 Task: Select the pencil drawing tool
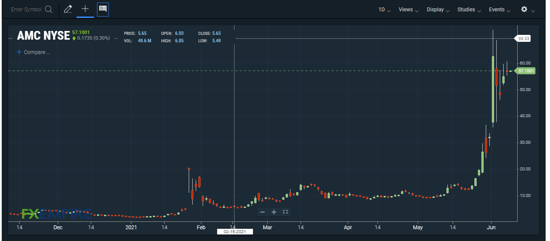click(x=68, y=9)
